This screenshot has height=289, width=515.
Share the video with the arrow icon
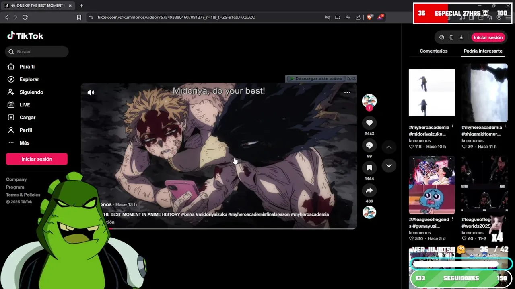(369, 190)
